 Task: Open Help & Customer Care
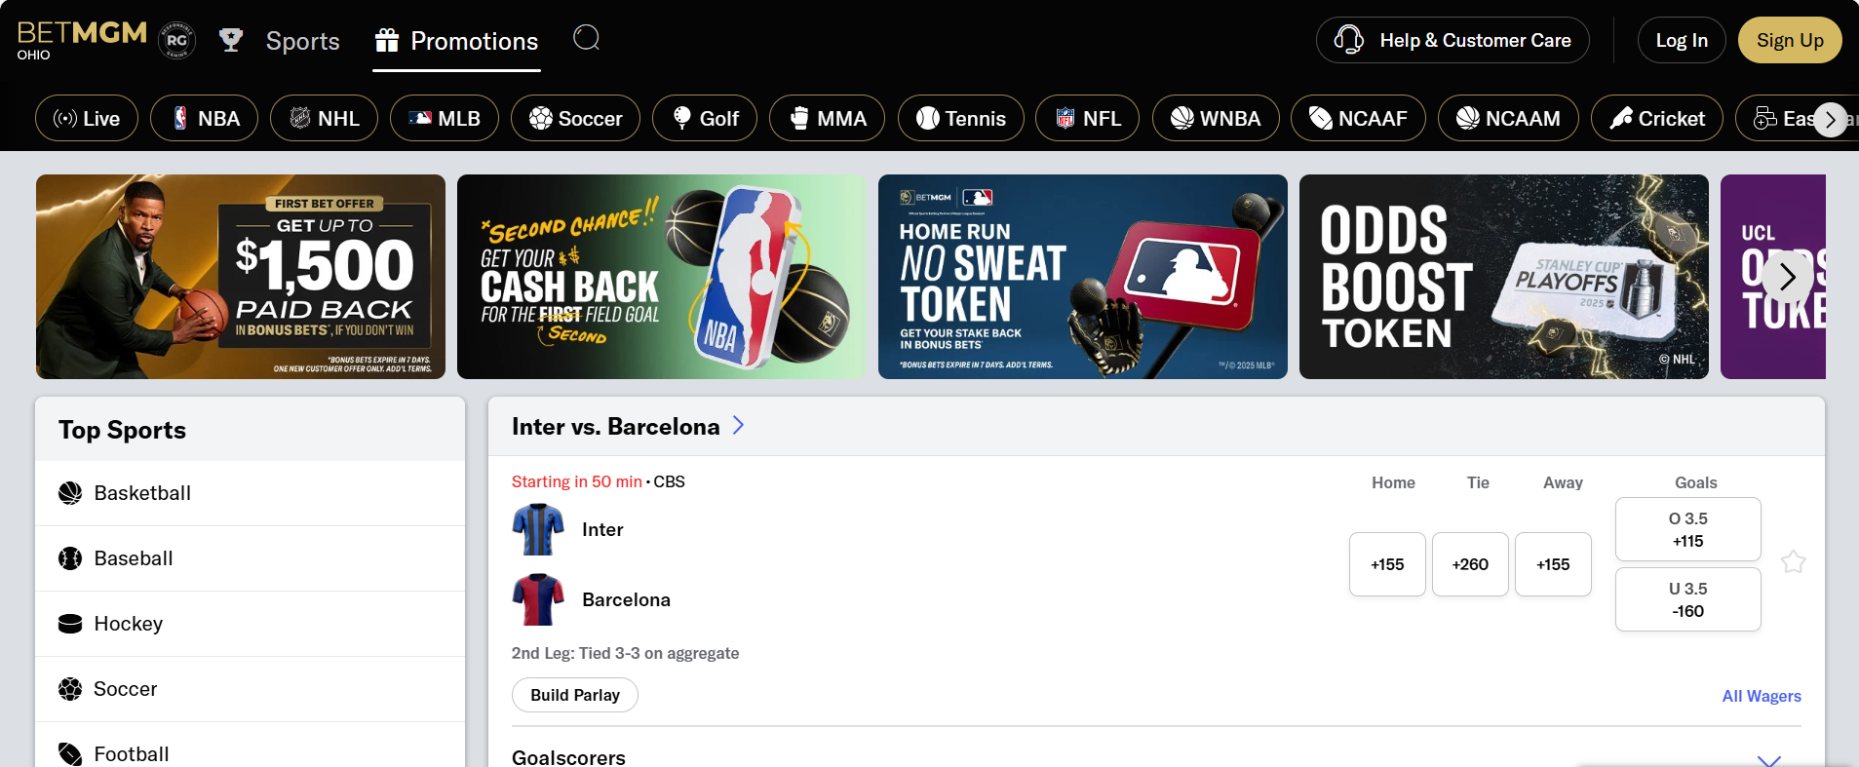tap(1452, 40)
